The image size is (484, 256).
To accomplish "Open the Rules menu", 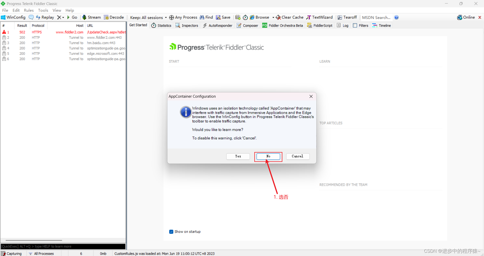I will coord(29,10).
